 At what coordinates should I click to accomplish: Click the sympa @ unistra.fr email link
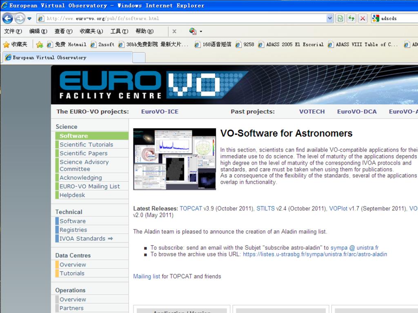pos(355,247)
